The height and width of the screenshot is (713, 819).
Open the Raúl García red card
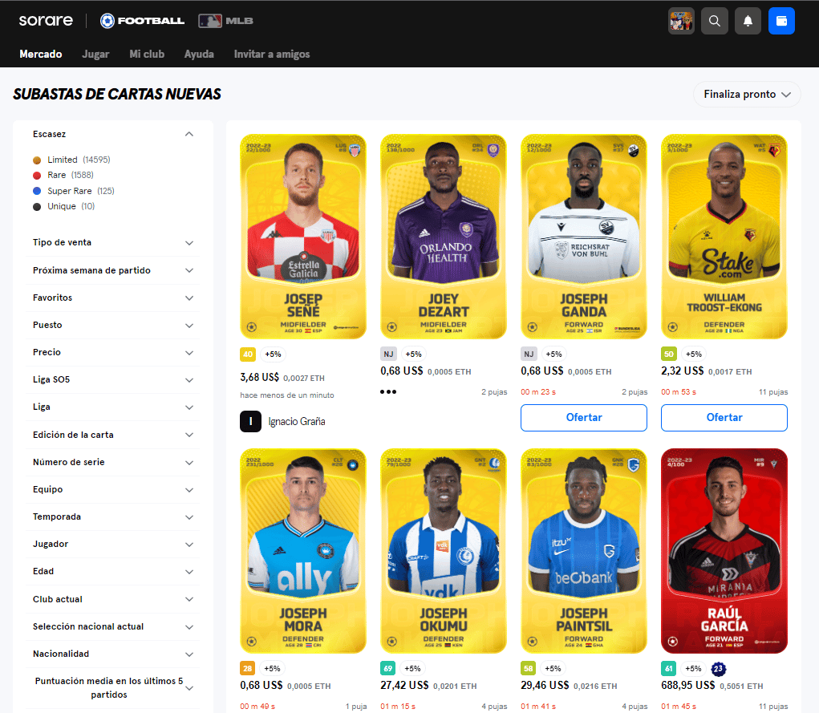click(x=724, y=550)
